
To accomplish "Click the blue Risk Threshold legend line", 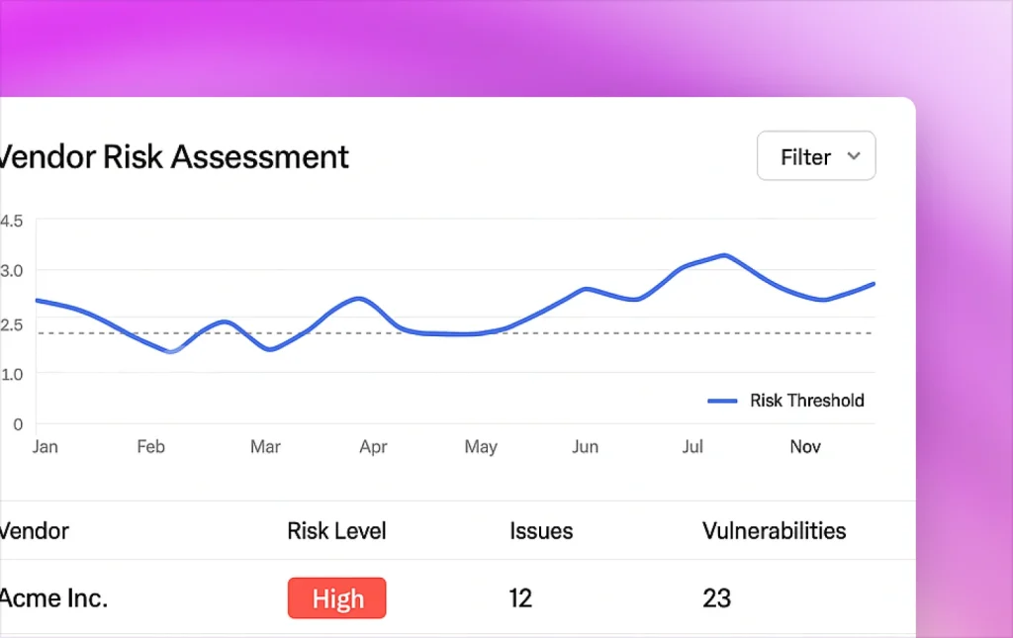I will click(x=723, y=401).
